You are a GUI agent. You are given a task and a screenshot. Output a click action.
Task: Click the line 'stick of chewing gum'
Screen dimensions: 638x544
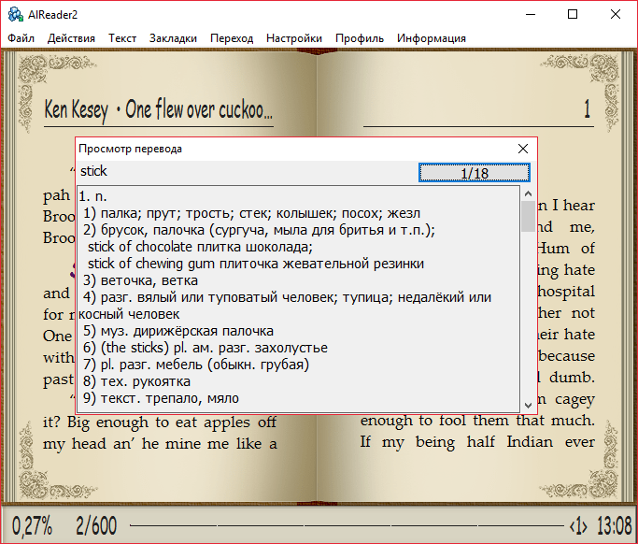256,264
